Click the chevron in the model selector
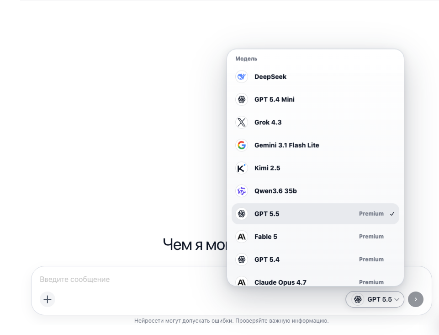Screen dimensions: 439x335 [x=397, y=300]
